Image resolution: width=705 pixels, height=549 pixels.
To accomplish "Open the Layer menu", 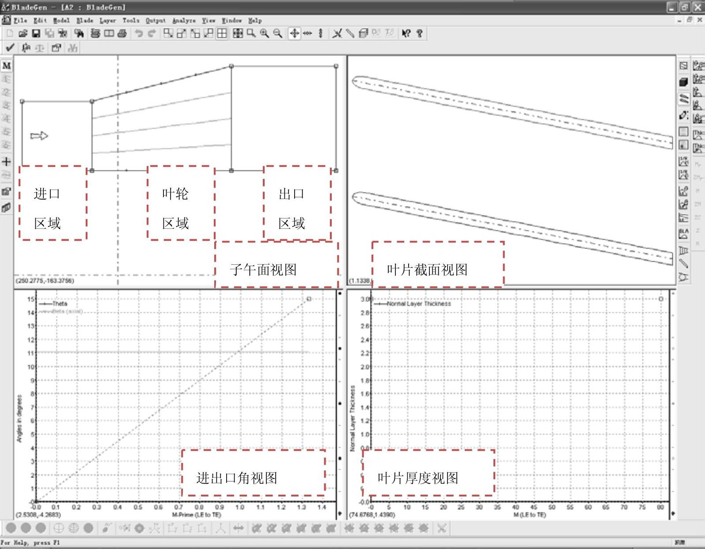I will tap(107, 20).
